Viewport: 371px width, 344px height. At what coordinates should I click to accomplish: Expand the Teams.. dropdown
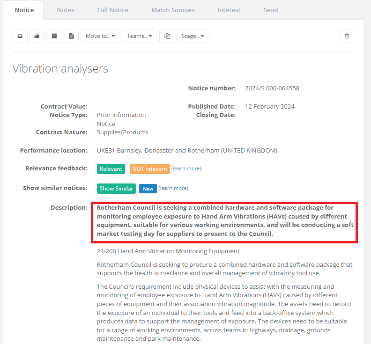(140, 36)
